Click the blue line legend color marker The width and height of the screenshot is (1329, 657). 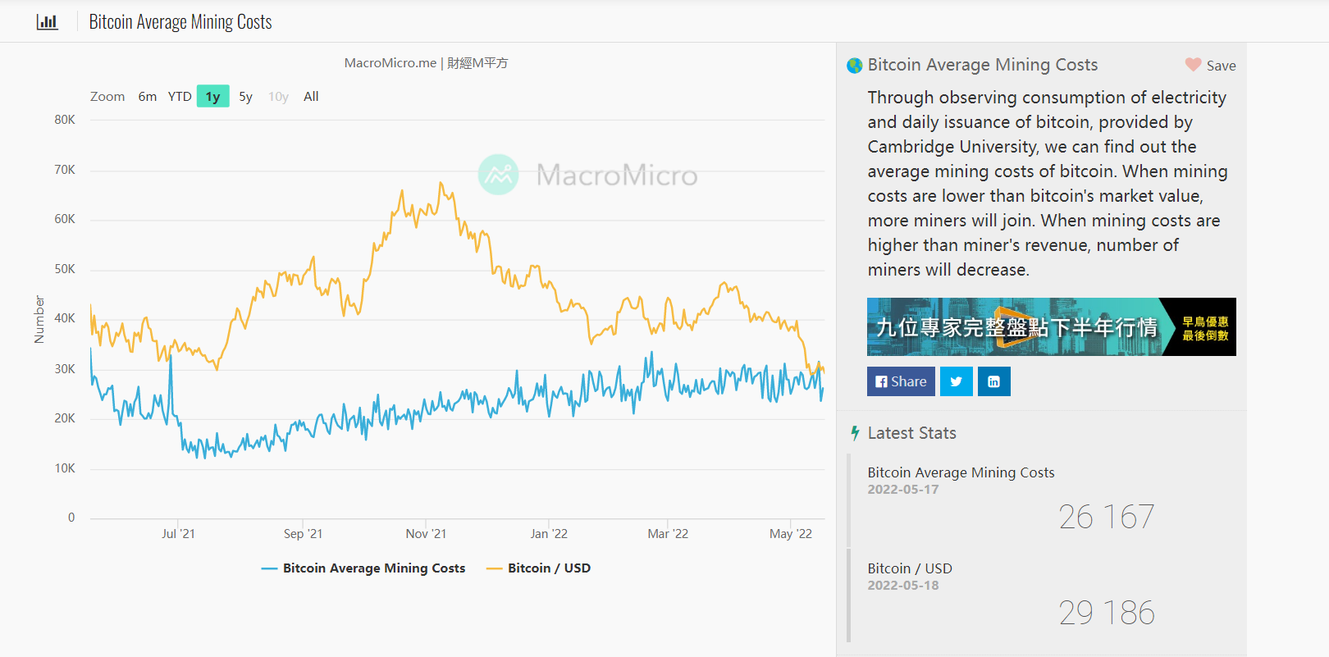pos(269,568)
